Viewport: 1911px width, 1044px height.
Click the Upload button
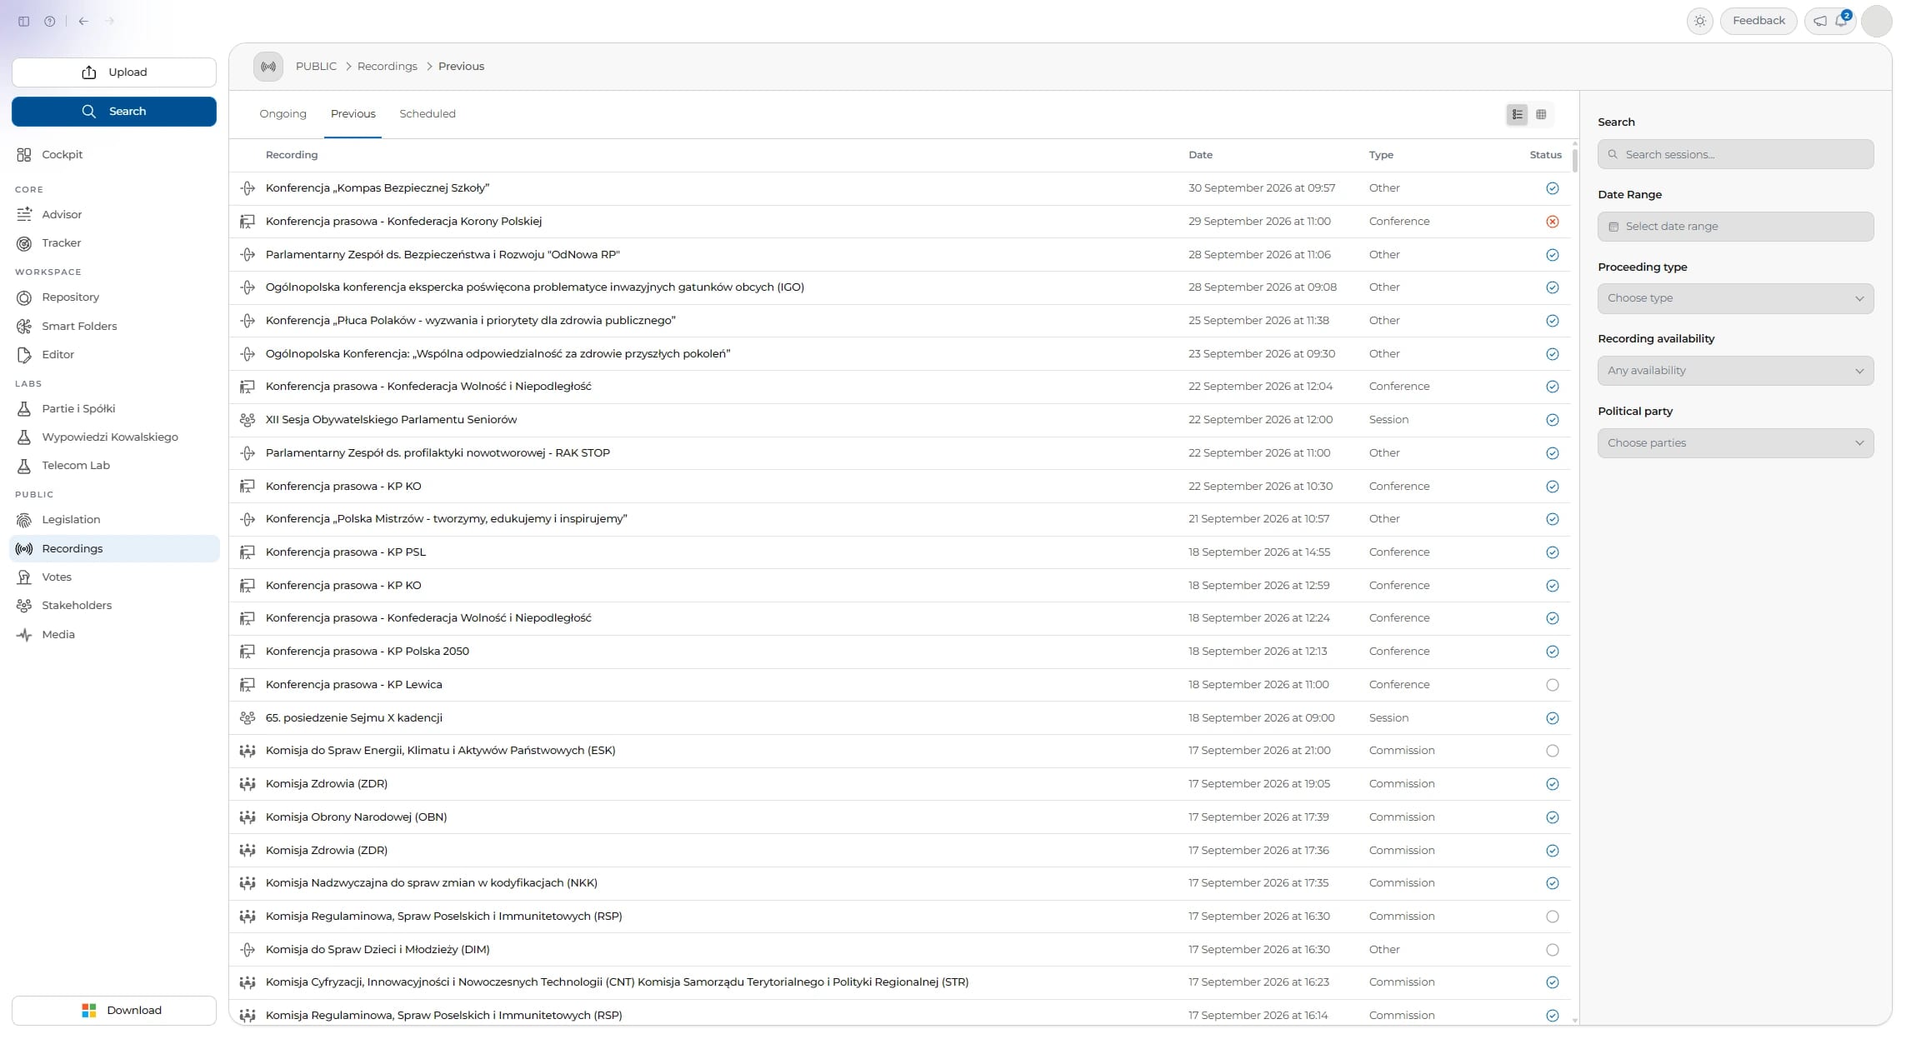click(114, 72)
